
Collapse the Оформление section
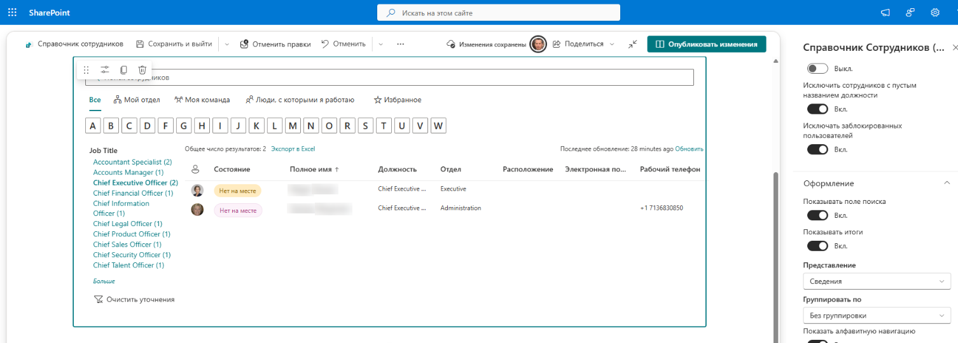[946, 183]
